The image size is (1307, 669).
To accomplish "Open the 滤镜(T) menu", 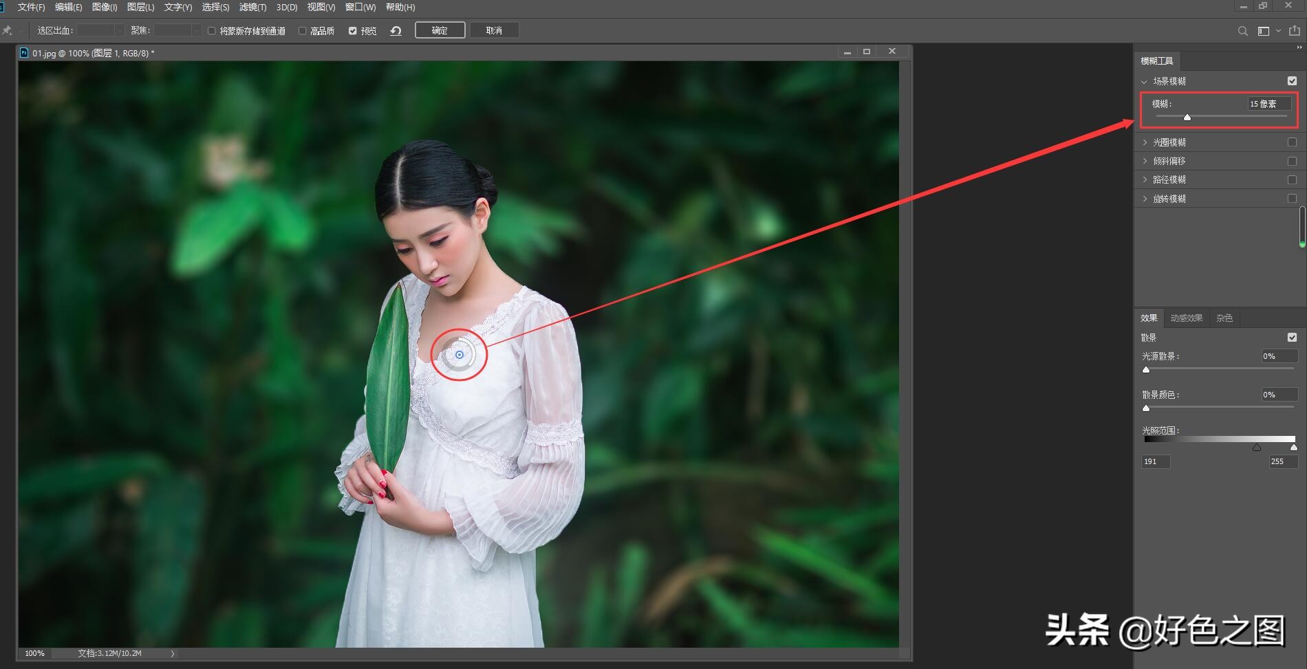I will tap(252, 7).
